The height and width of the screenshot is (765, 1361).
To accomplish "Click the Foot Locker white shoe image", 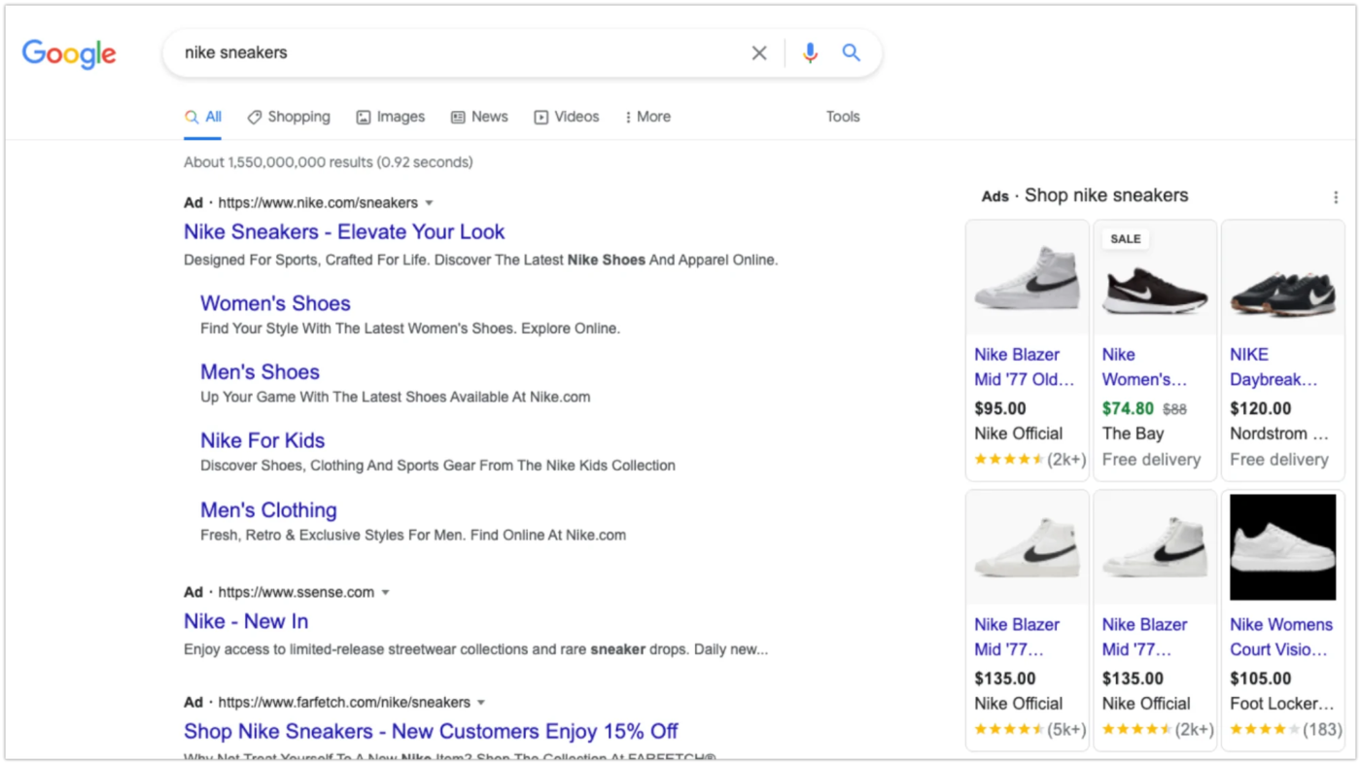I will (x=1282, y=547).
